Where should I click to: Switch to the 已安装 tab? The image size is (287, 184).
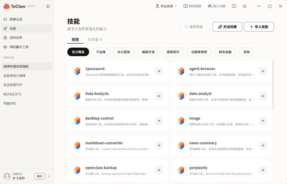tap(95, 40)
